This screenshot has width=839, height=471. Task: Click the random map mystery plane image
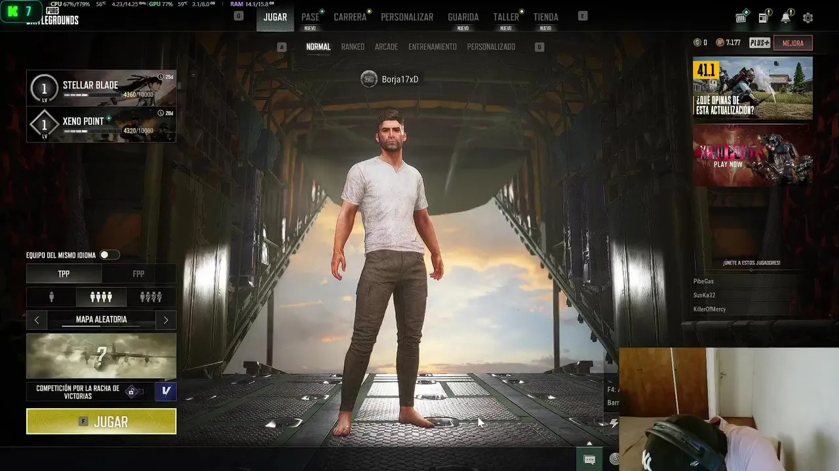coord(102,356)
